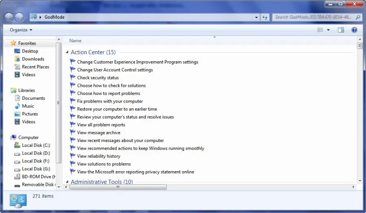Collapse the Administrative Tools group
Screen dimensions: 366x213
click(67, 182)
